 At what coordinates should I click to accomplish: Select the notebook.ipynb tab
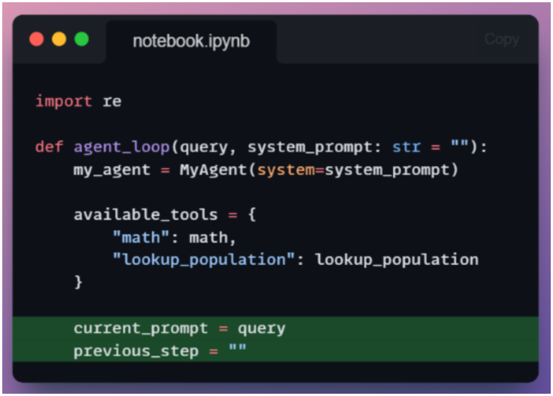191,41
